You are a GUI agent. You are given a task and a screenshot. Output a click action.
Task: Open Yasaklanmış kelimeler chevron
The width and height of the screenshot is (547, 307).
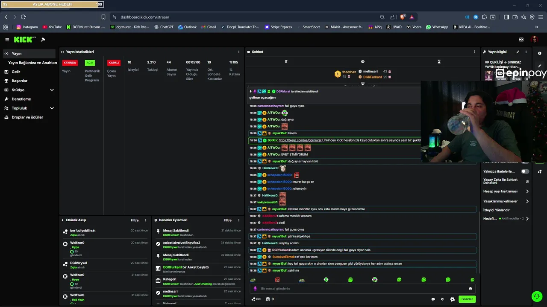coord(527,201)
